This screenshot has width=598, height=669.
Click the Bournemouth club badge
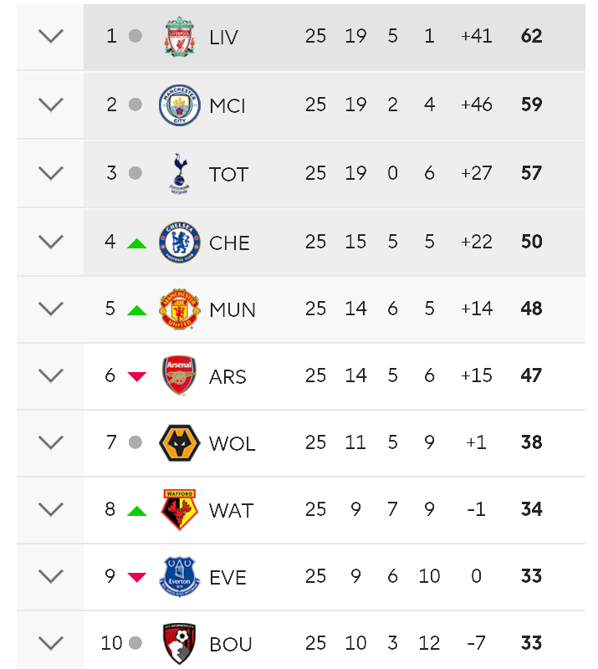point(179,644)
